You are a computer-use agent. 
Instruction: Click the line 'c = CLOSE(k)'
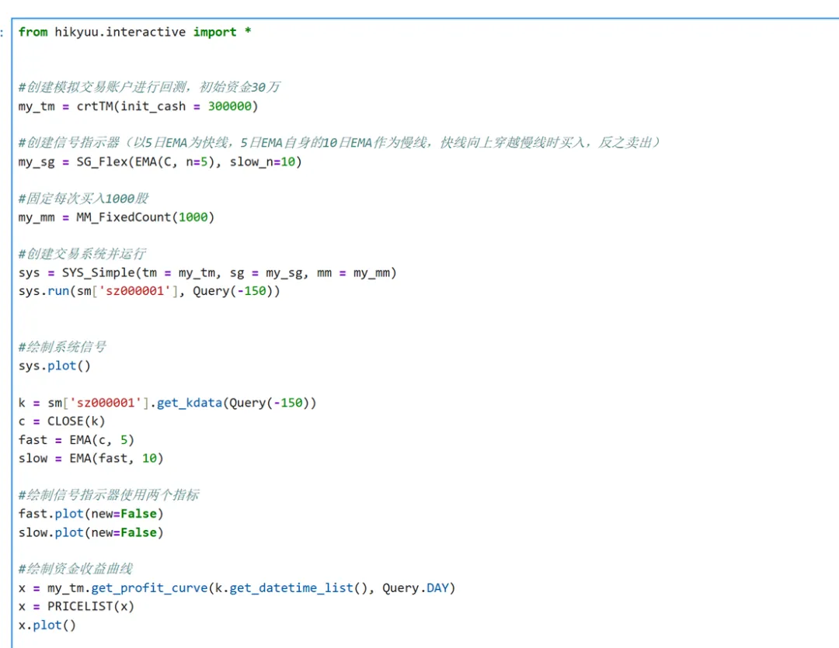pyautogui.click(x=61, y=421)
